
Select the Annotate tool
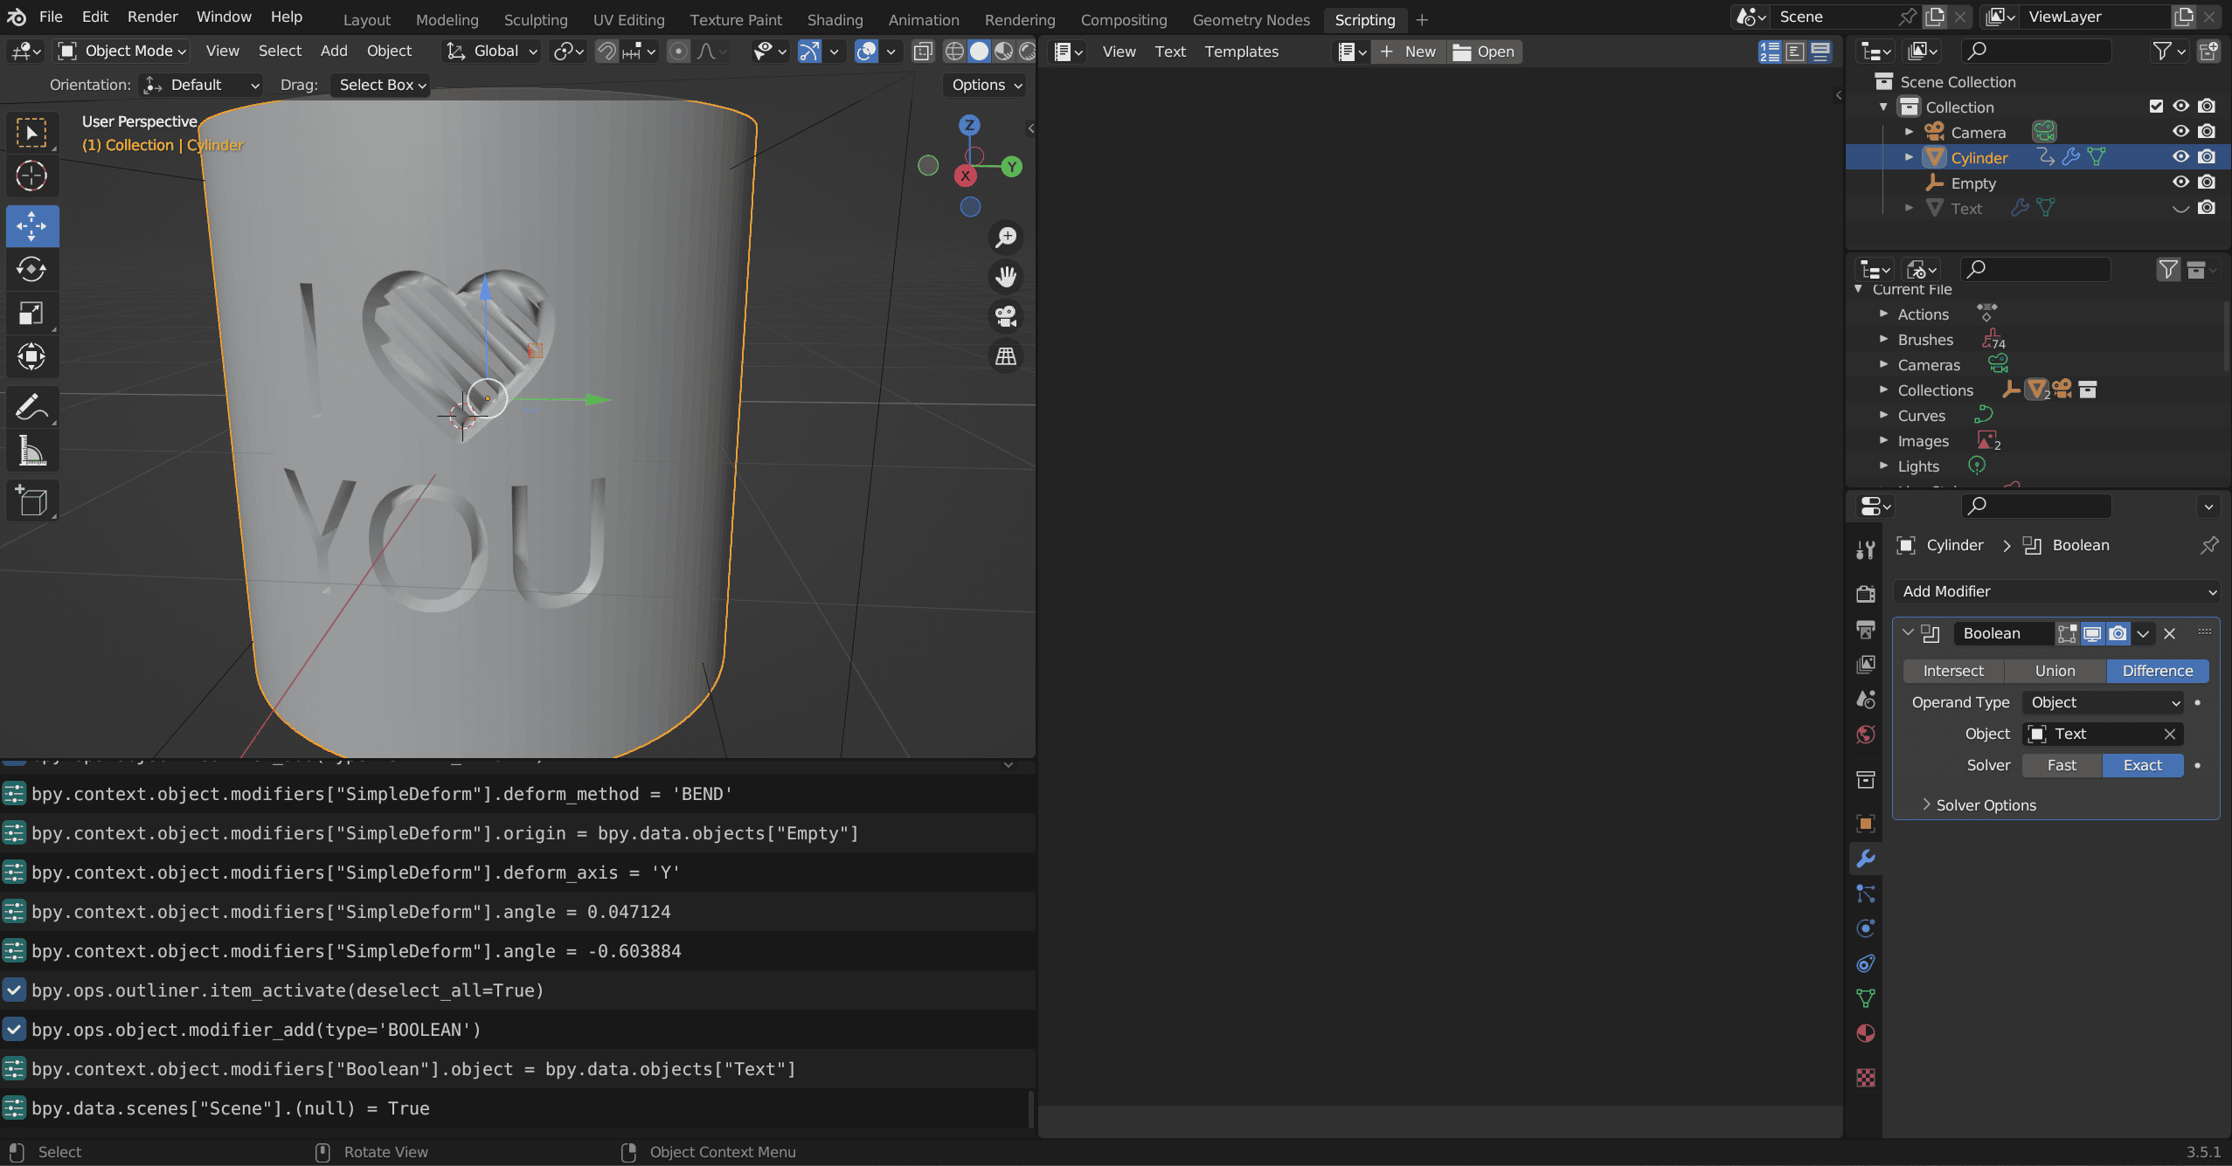32,407
